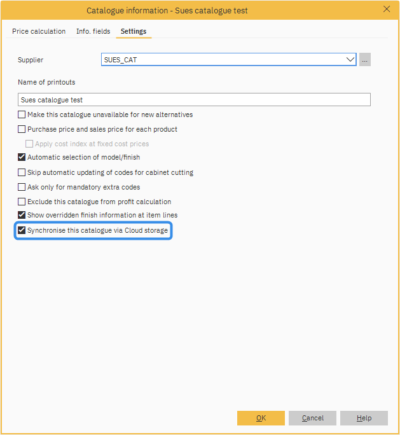Disable Show overridden finish information at item lines
The image size is (400, 435).
tap(22, 216)
